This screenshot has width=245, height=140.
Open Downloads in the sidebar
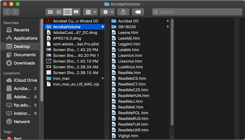[x=20, y=63]
